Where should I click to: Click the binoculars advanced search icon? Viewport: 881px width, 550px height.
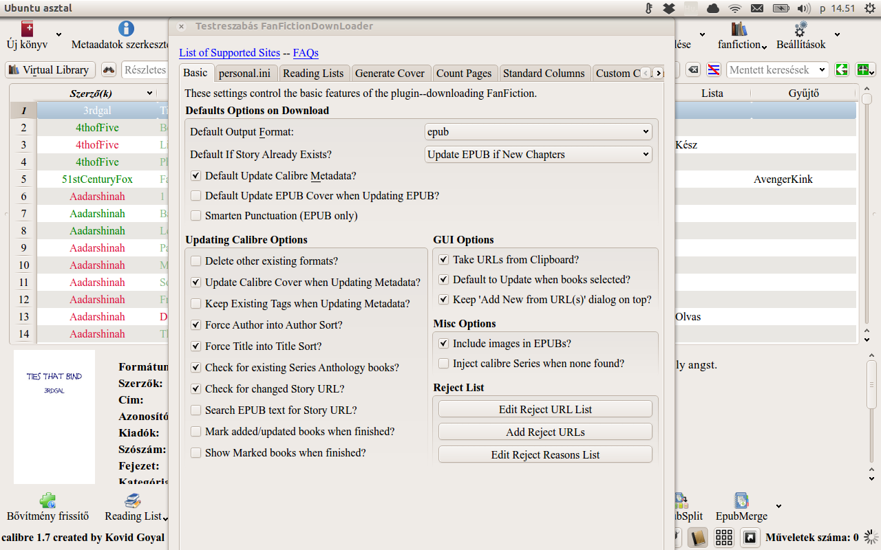click(109, 69)
